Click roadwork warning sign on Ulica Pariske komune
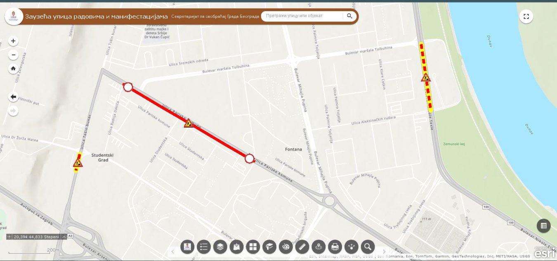This screenshot has width=557, height=261. 189,123
